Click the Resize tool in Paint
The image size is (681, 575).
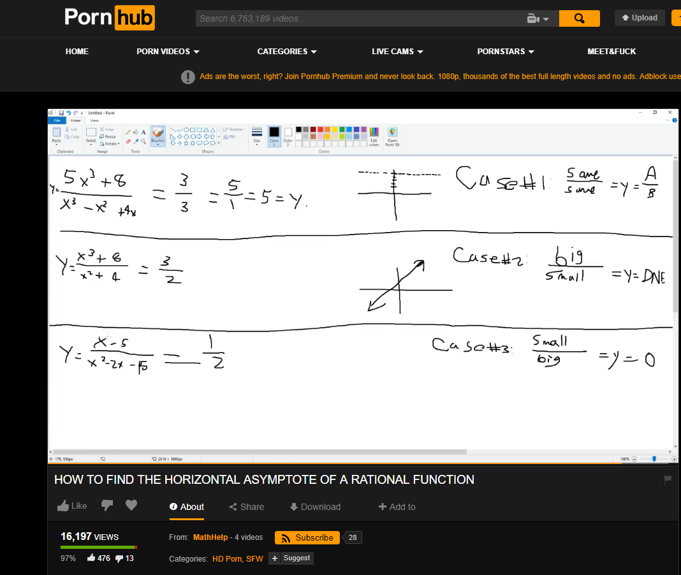click(x=107, y=137)
